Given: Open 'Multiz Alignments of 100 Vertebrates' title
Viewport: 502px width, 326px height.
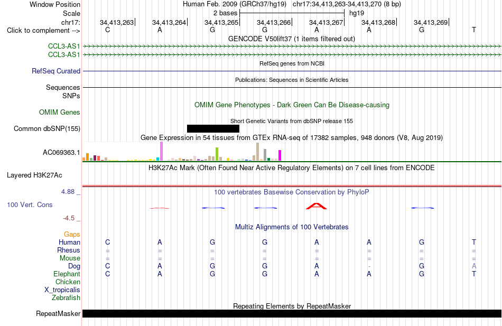Looking at the screenshot, I should click(292, 227).
